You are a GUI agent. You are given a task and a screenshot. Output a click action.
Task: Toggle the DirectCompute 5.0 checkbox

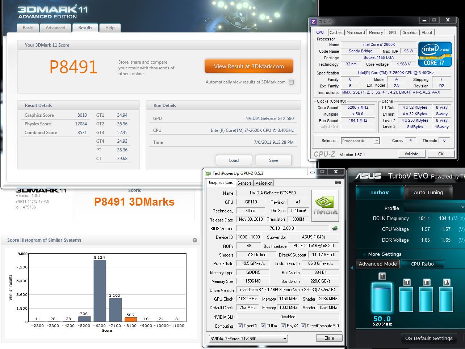tap(303, 326)
